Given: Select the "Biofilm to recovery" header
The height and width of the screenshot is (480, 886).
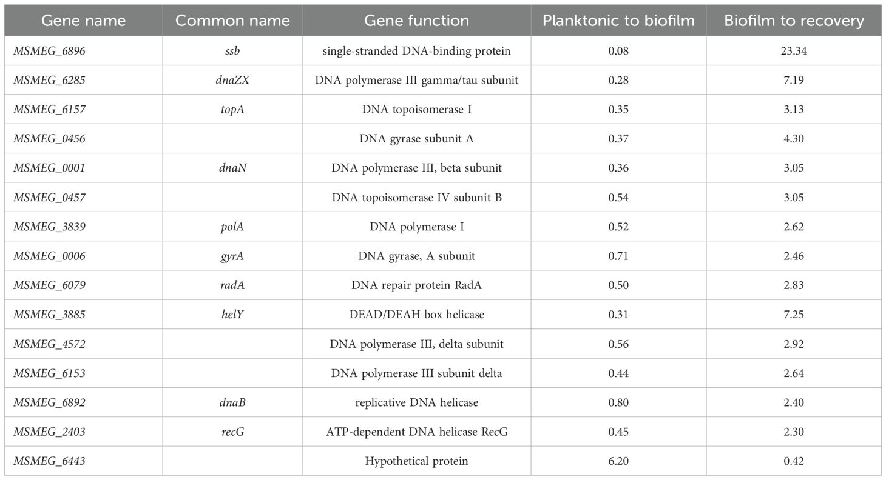Looking at the screenshot, I should (794, 21).
